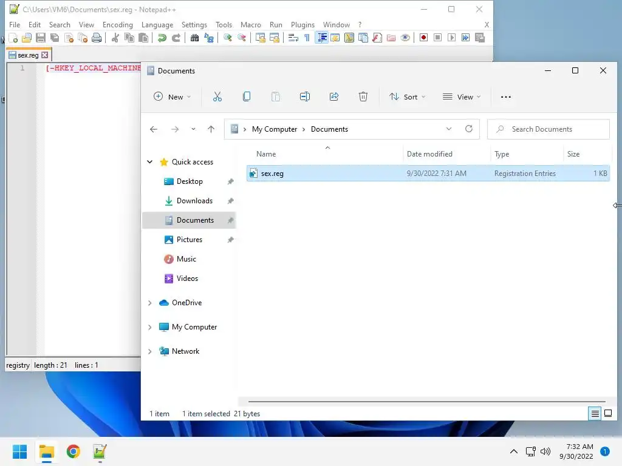Click the Zoom In magnifier in Notepad++

pos(228,38)
